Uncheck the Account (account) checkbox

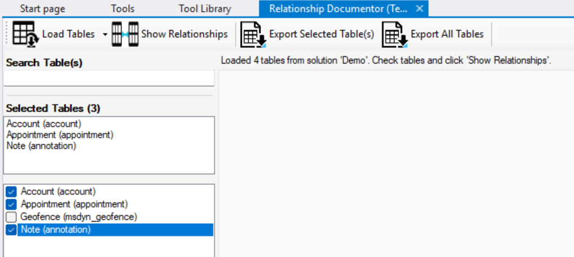[11, 192]
